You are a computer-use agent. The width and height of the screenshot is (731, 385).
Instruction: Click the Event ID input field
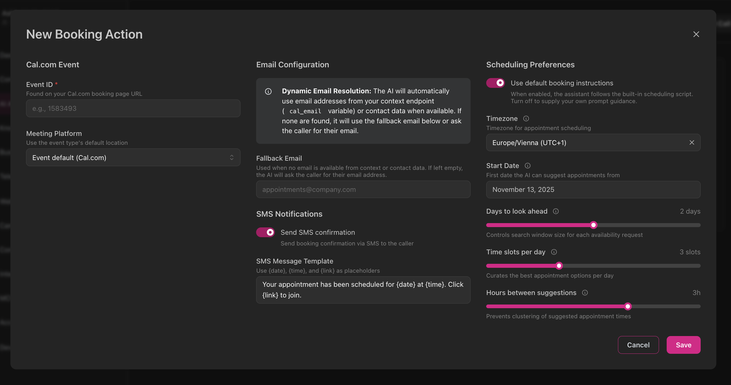pyautogui.click(x=133, y=108)
